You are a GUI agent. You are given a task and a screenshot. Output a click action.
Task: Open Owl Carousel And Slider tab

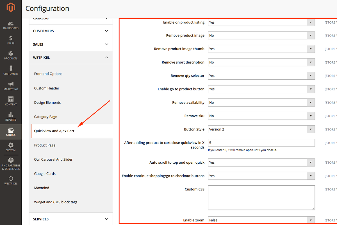(53, 159)
